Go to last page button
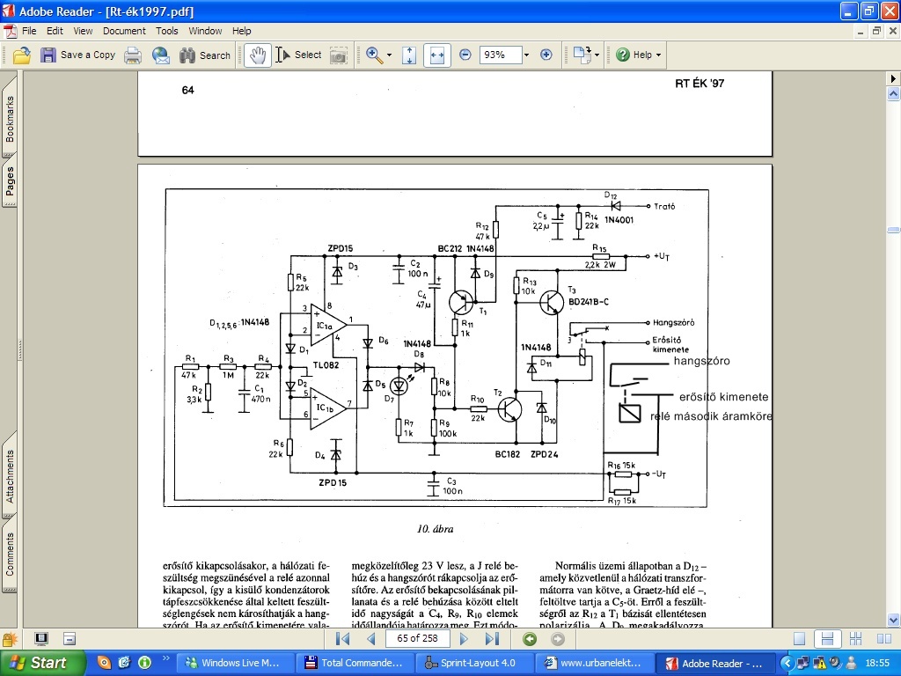 click(x=491, y=639)
